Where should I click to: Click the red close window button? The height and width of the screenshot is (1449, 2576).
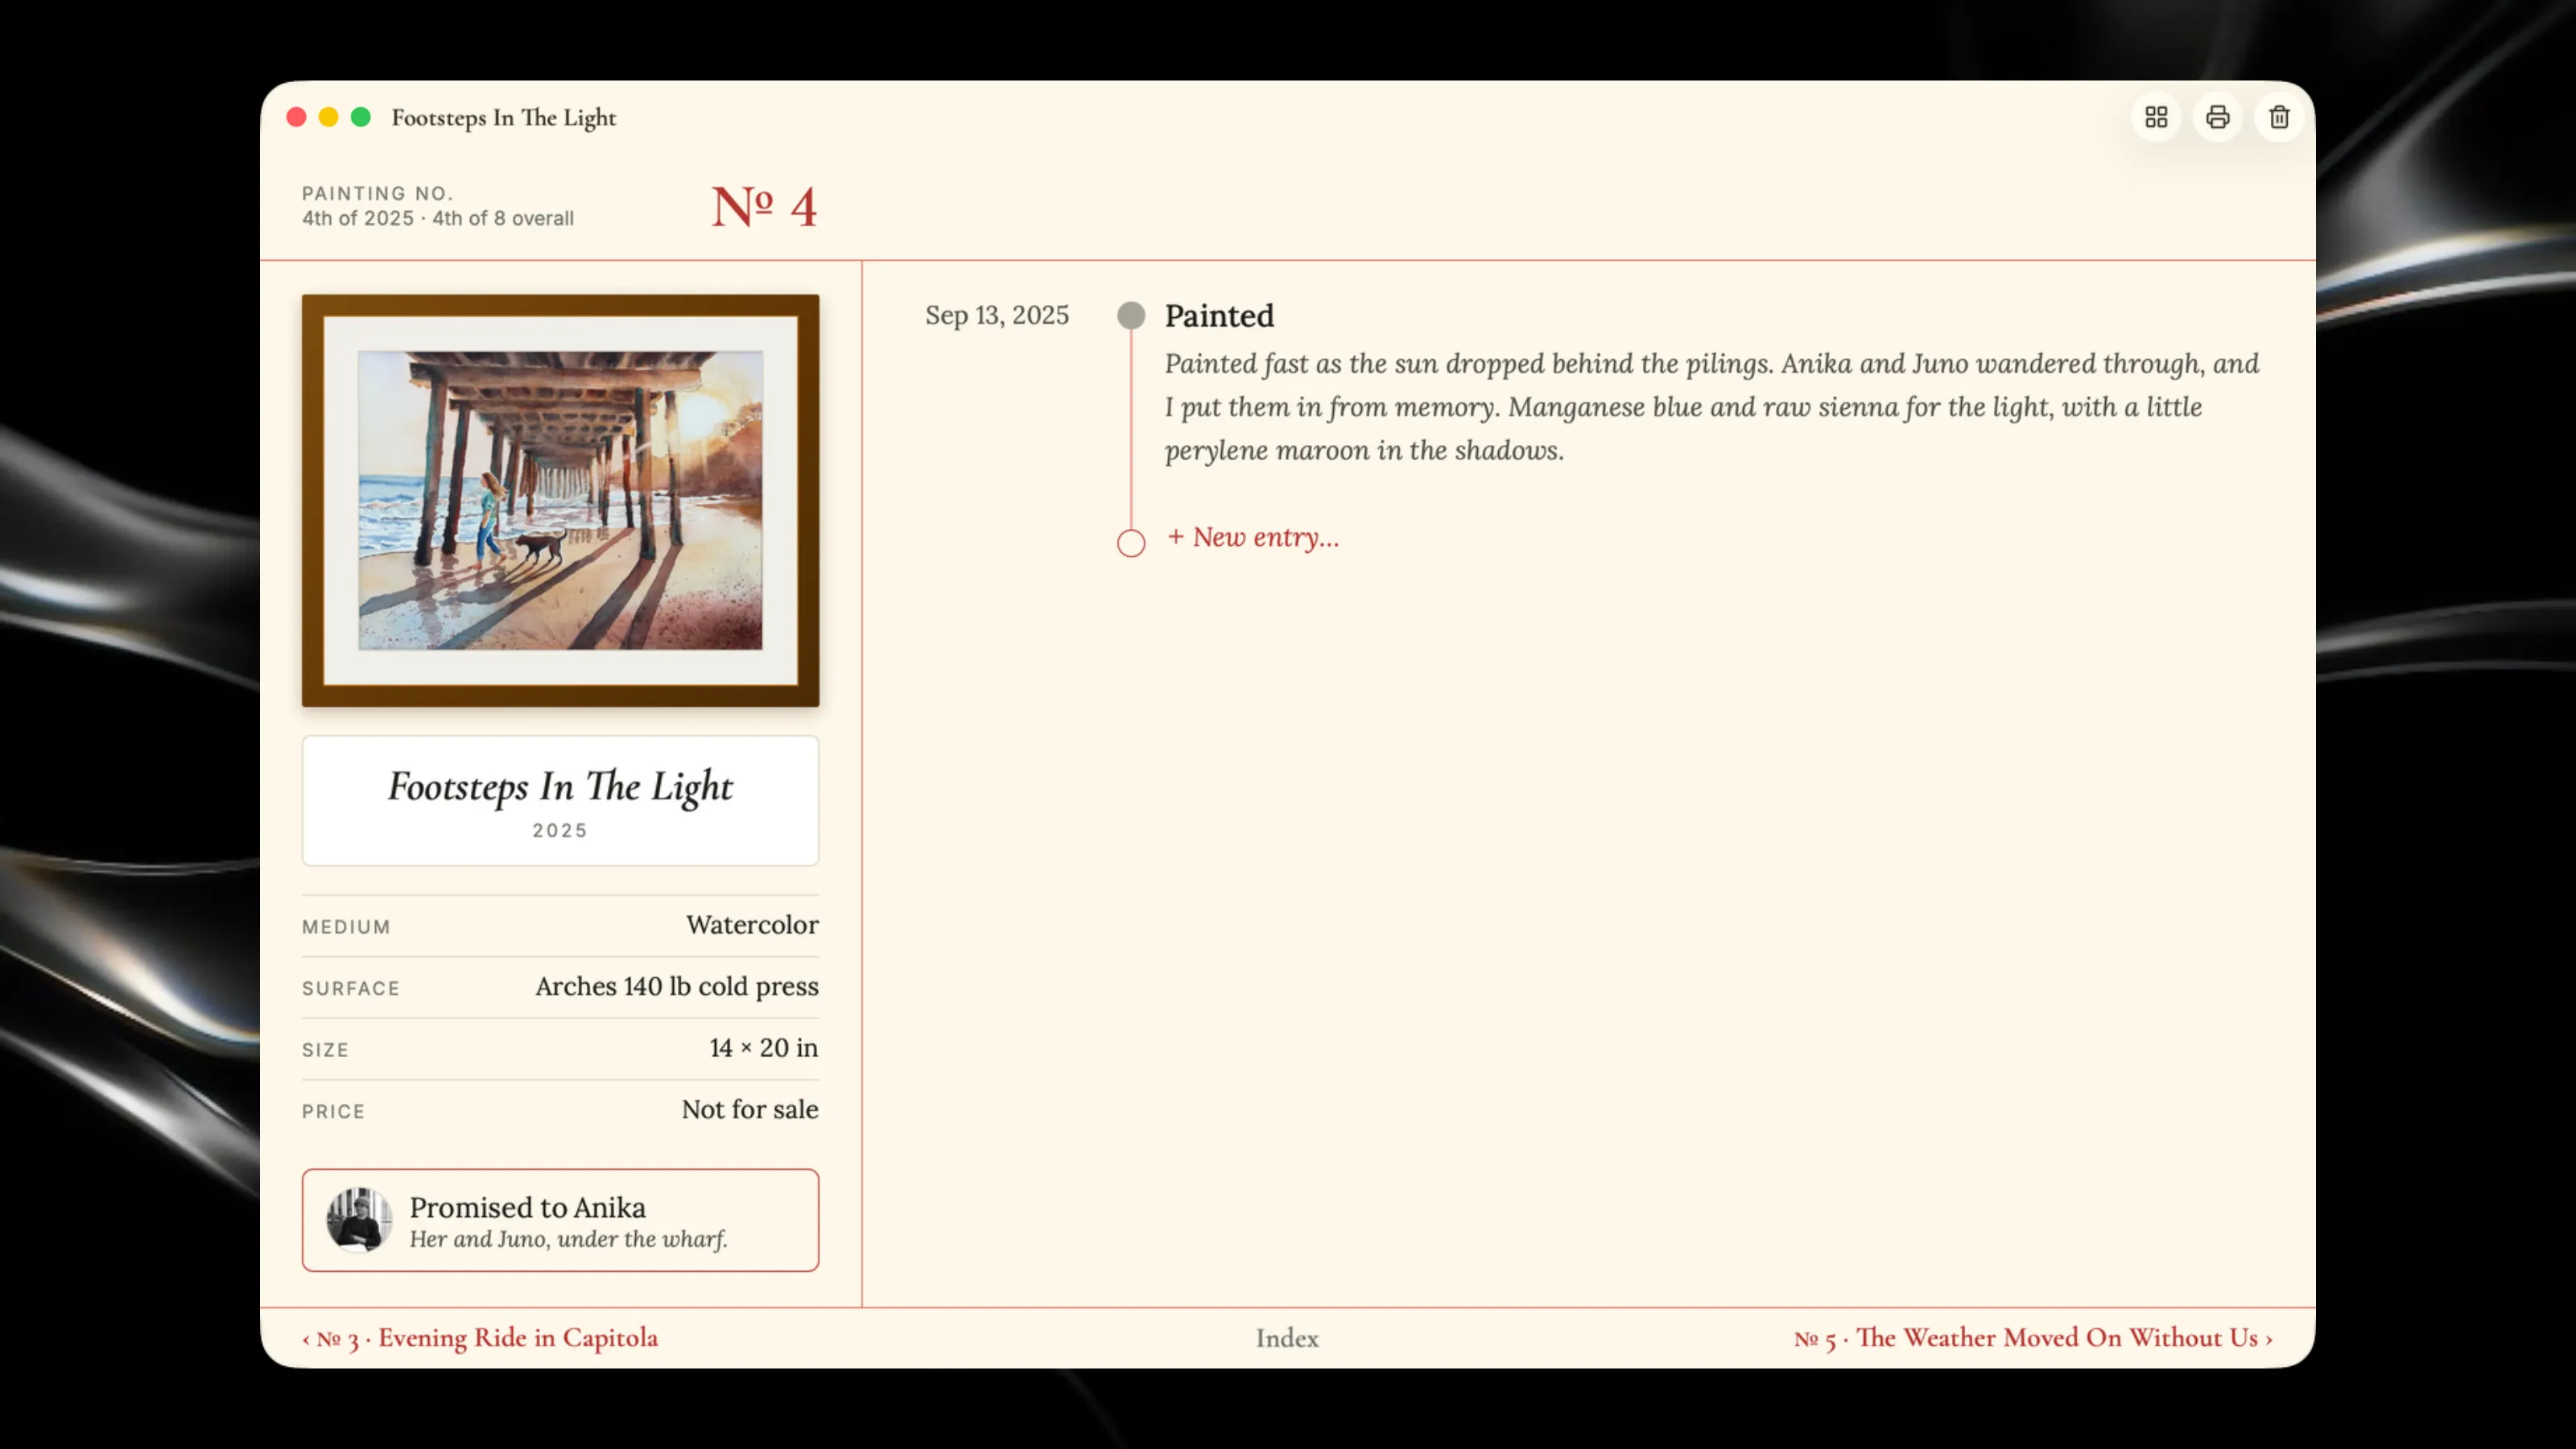pos(296,117)
